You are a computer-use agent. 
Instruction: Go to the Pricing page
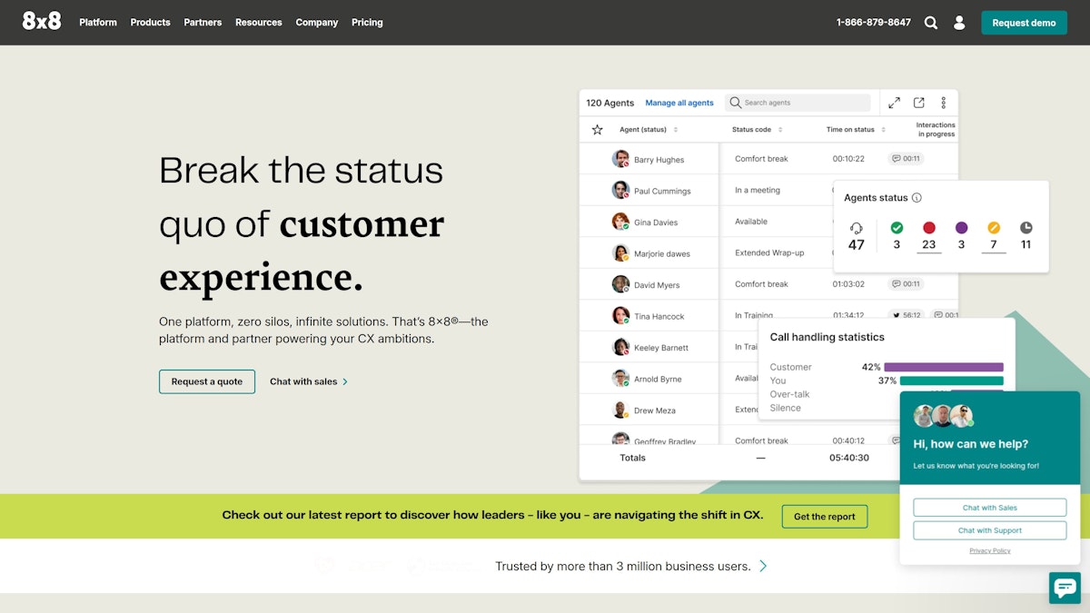click(x=367, y=23)
